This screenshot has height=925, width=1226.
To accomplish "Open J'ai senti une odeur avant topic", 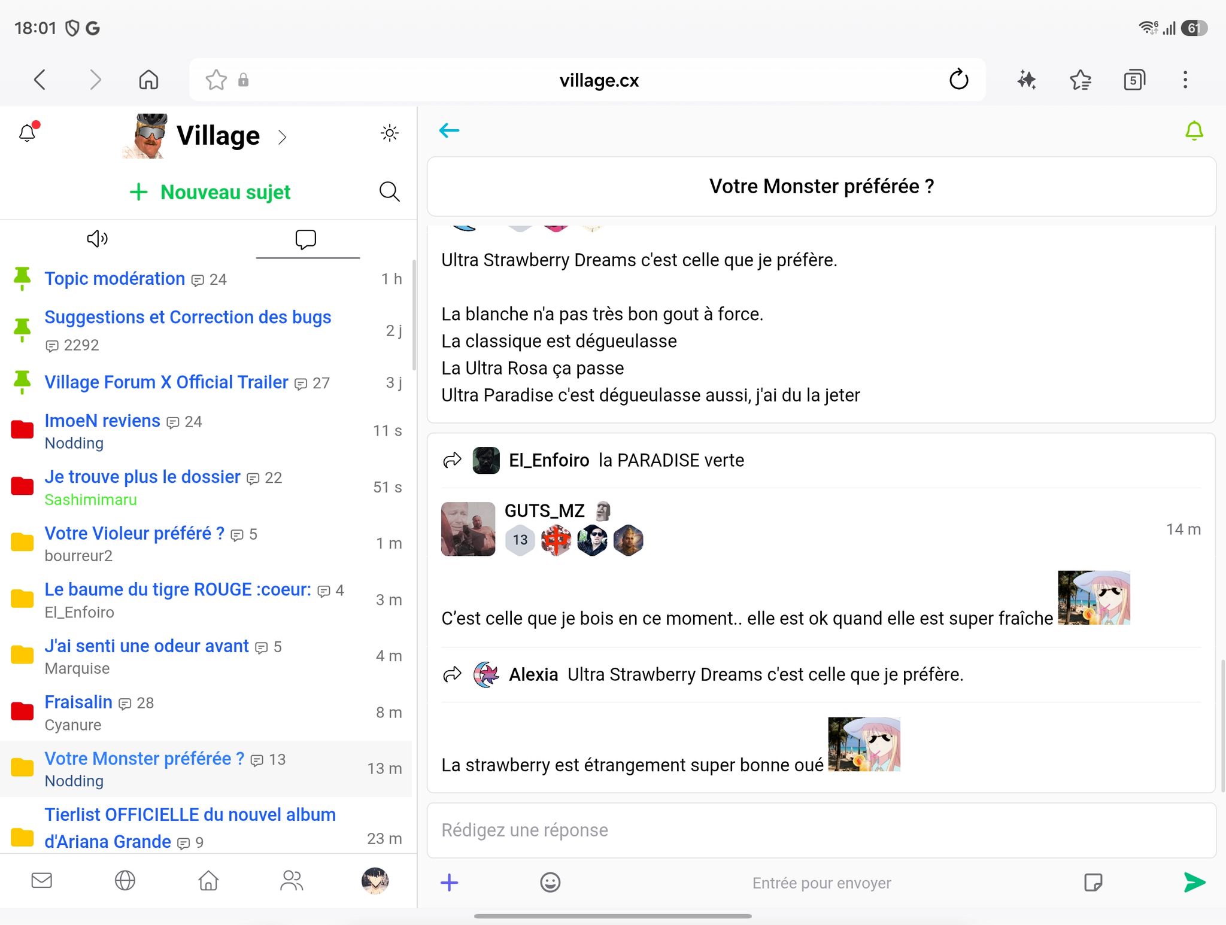I will (x=147, y=646).
